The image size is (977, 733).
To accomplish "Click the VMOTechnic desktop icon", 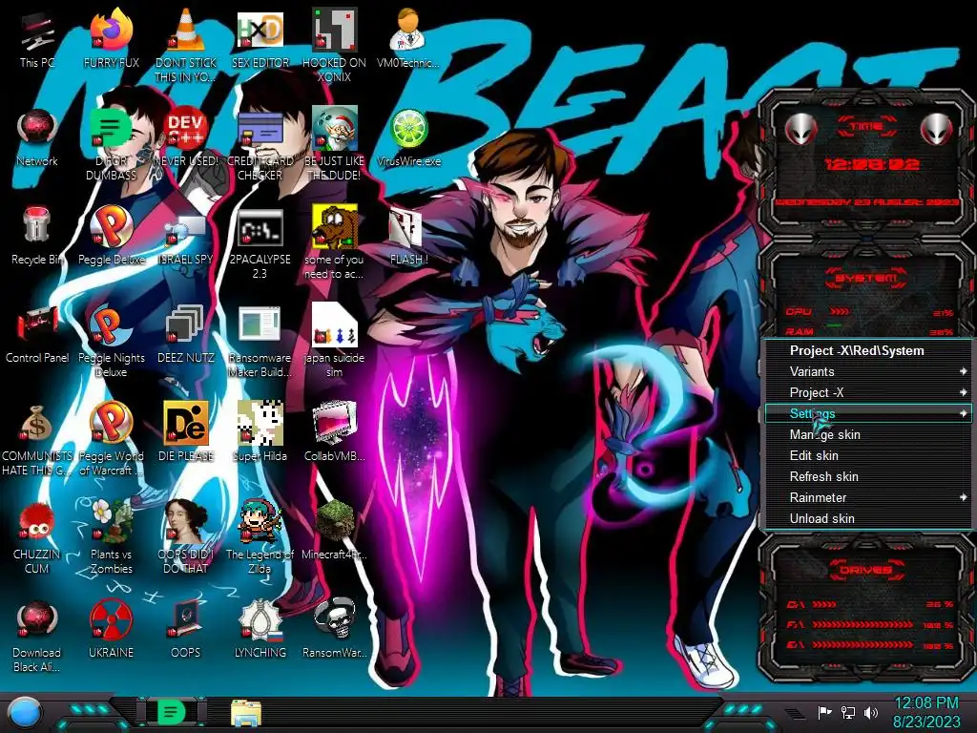I will click(x=408, y=31).
